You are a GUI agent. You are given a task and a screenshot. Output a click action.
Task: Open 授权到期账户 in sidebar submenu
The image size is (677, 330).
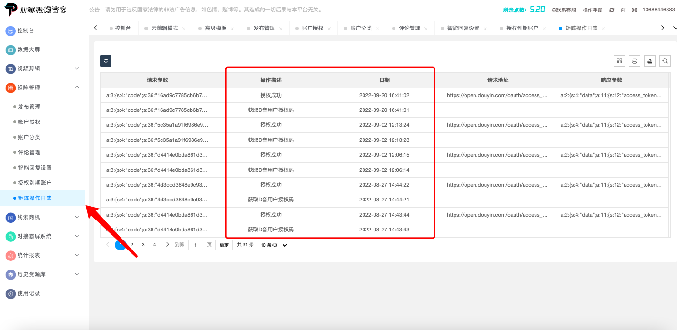pyautogui.click(x=35, y=183)
